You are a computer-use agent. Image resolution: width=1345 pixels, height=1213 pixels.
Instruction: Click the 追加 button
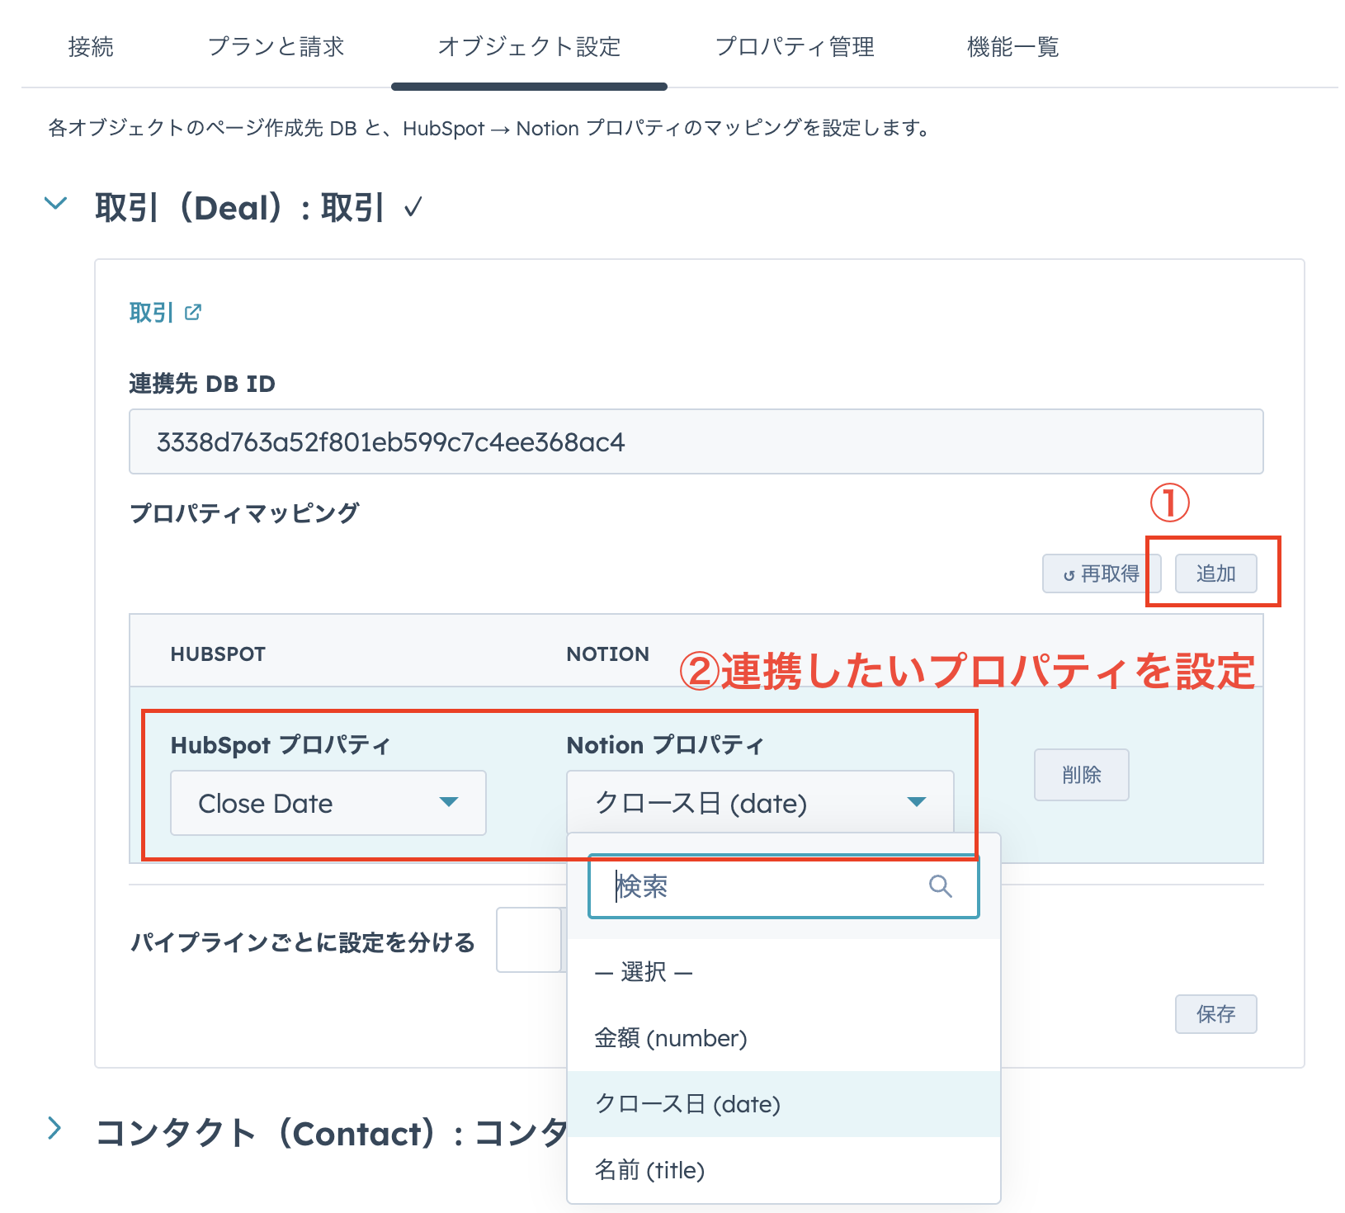pyautogui.click(x=1215, y=573)
